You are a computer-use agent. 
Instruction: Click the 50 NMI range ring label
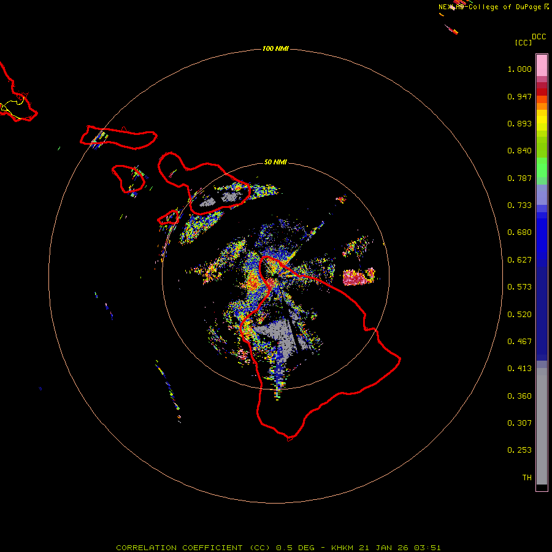coord(275,162)
